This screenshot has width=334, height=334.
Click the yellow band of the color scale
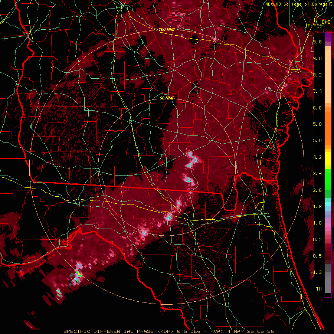tap(328, 159)
